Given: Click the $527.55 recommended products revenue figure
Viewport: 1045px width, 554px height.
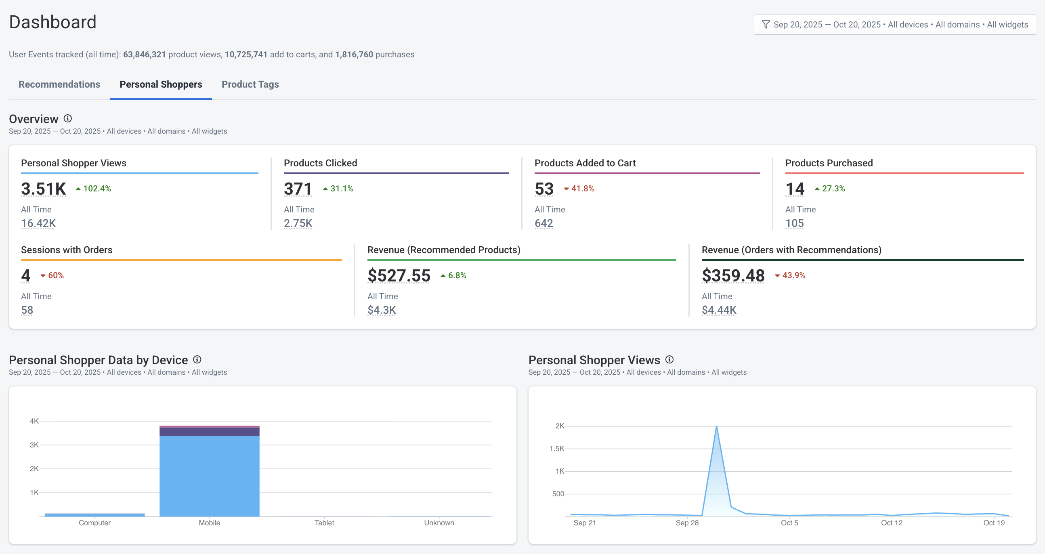Looking at the screenshot, I should pos(399,276).
